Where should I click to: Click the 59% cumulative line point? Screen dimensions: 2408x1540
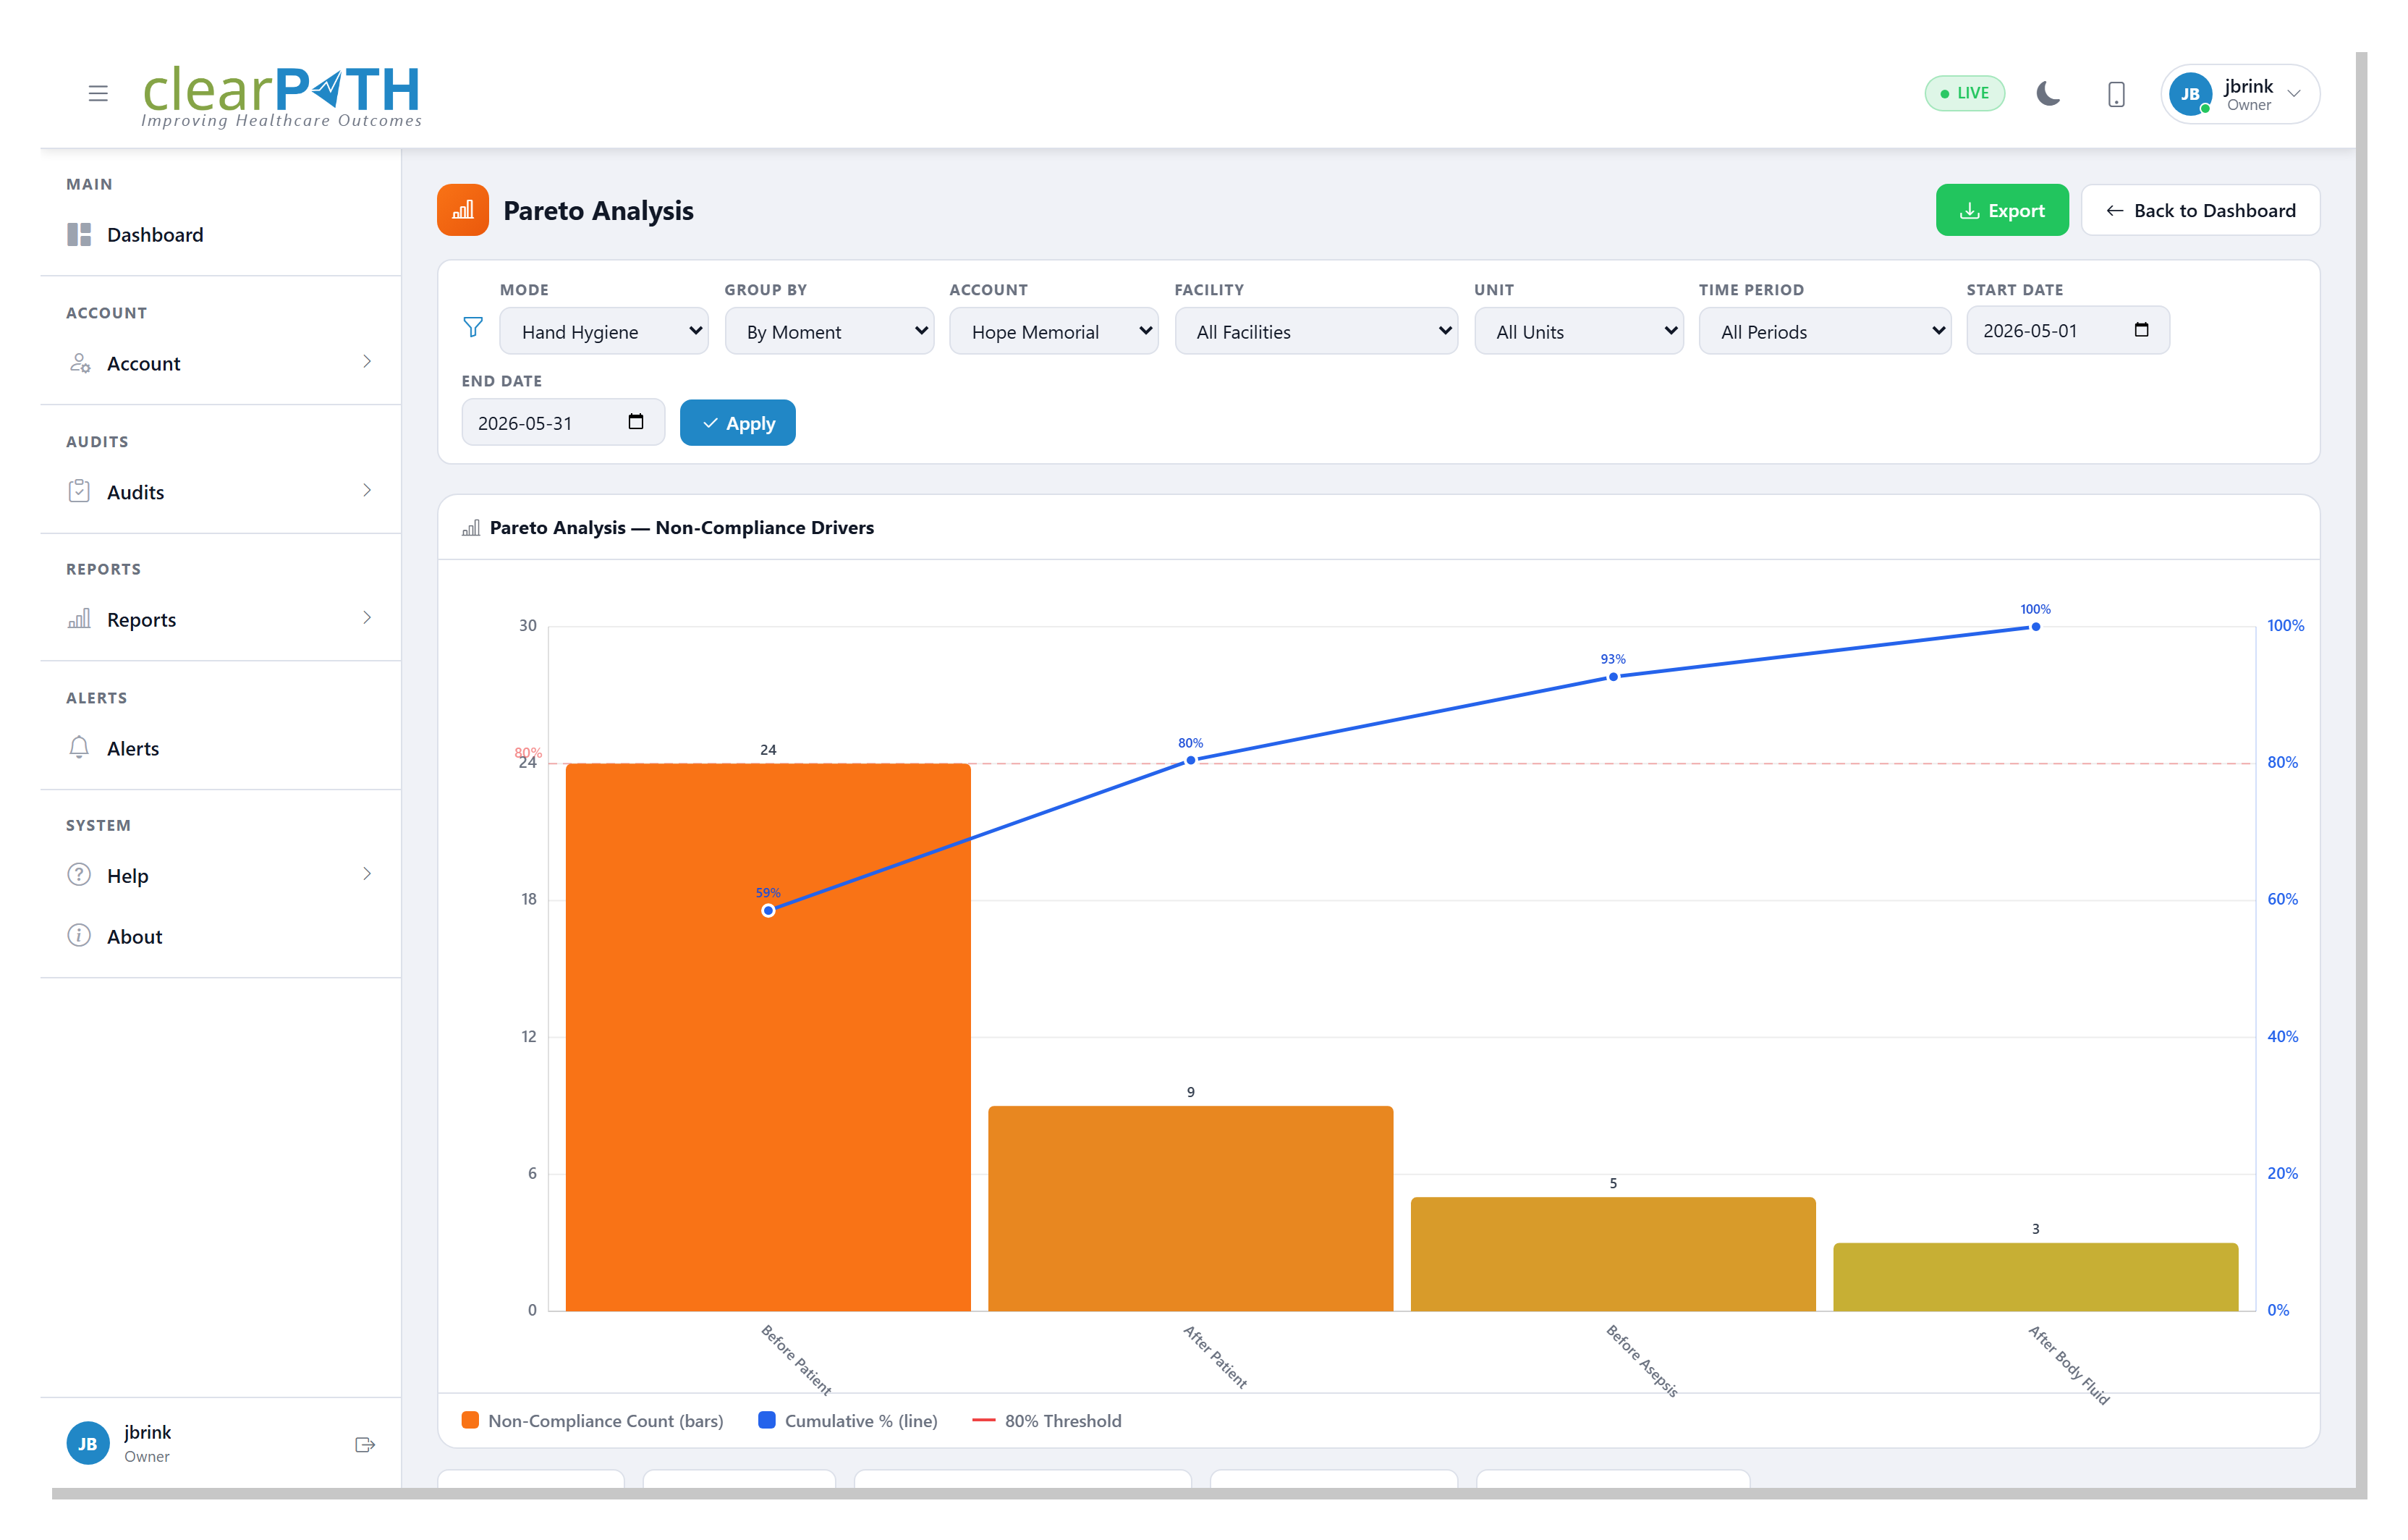[x=768, y=910]
